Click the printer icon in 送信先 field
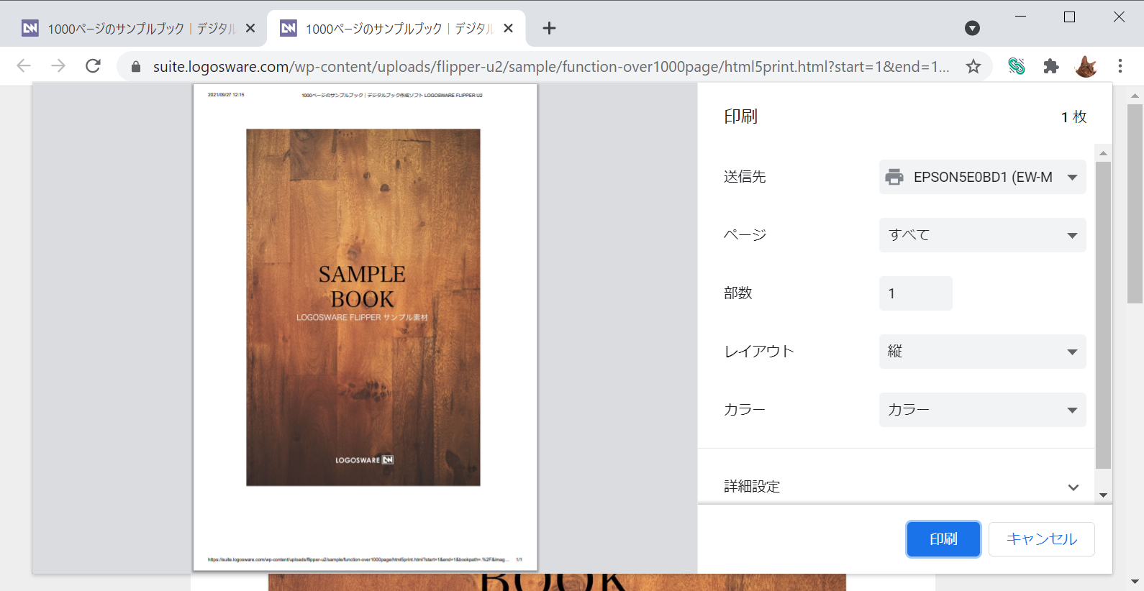This screenshot has height=591, width=1144. (x=894, y=177)
